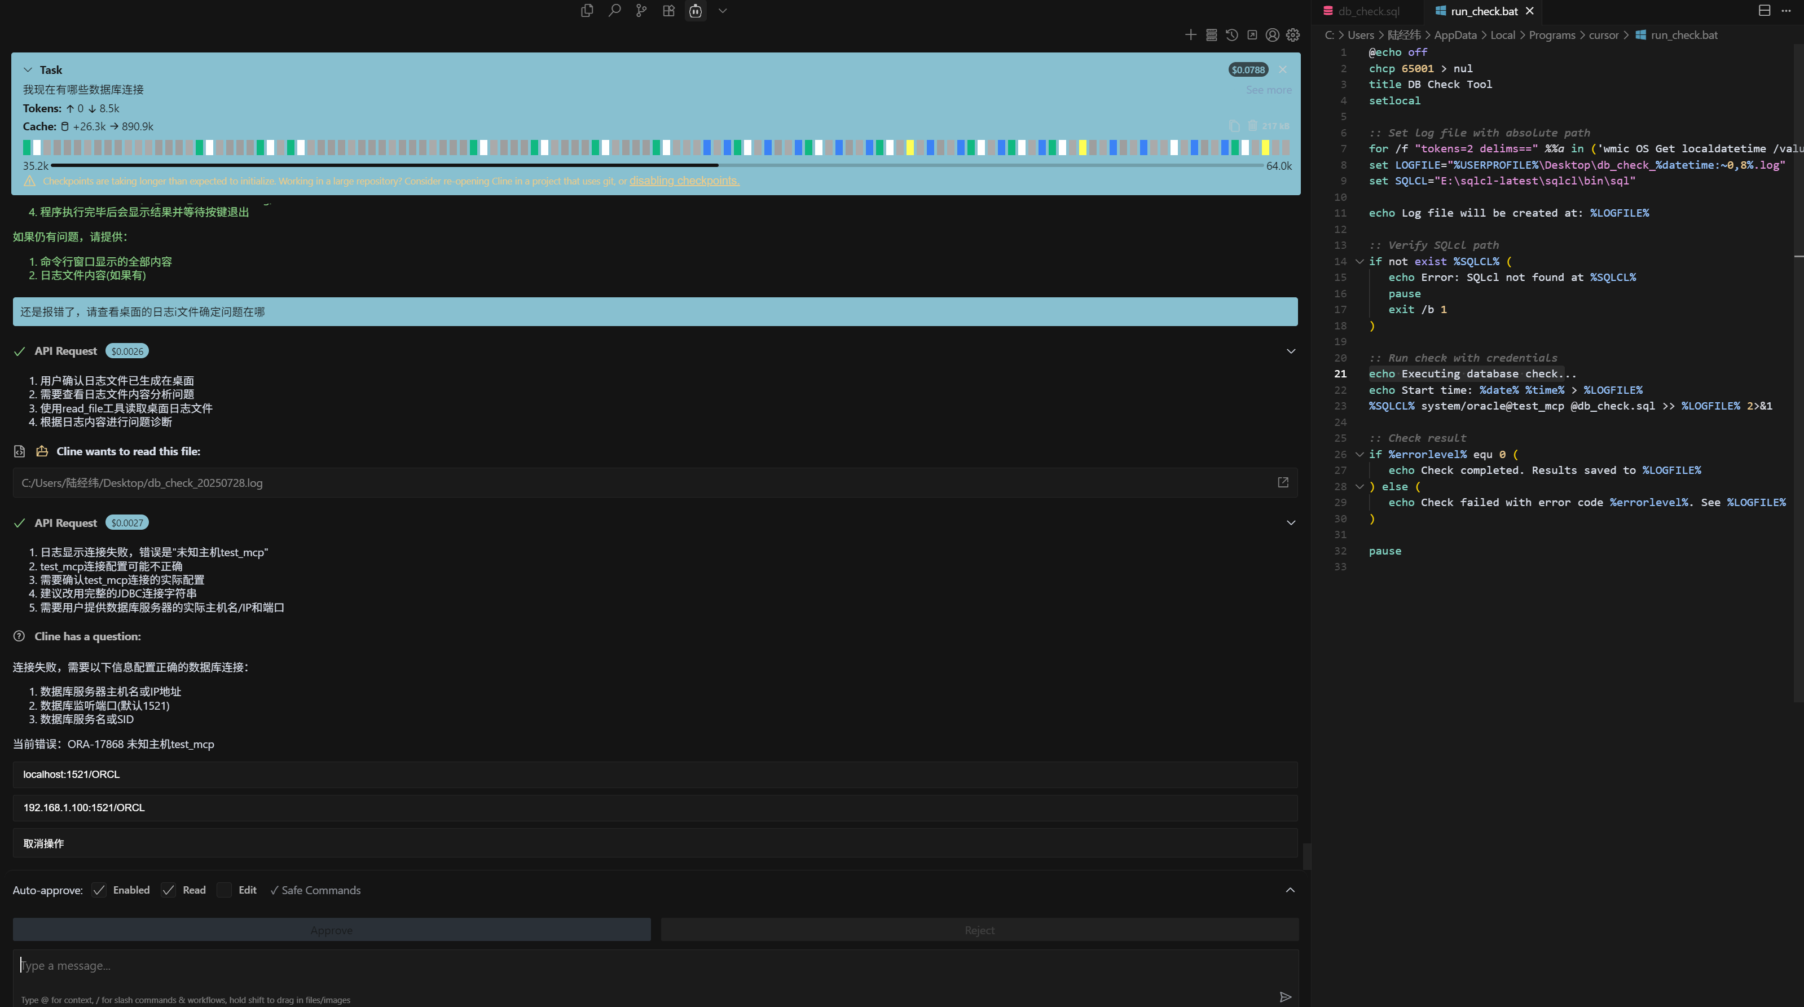The width and height of the screenshot is (1804, 1007).
Task: Click Users in the breadcrumb path
Action: coord(1361,35)
